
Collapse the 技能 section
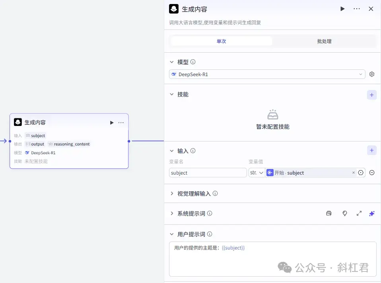tap(172, 94)
